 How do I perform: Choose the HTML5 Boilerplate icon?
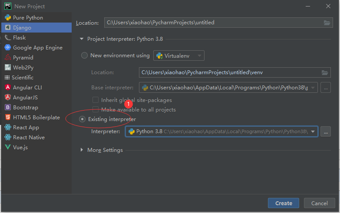pos(8,118)
